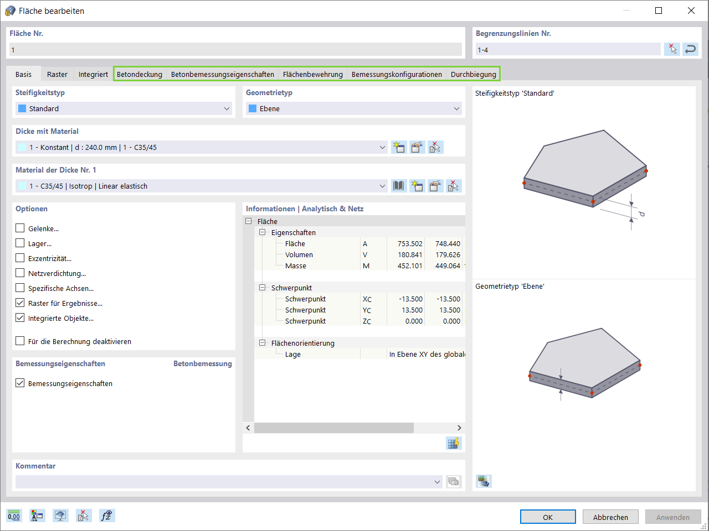Click the Begrenzungslinien Nr. field
The height and width of the screenshot is (531, 709).
coord(568,49)
